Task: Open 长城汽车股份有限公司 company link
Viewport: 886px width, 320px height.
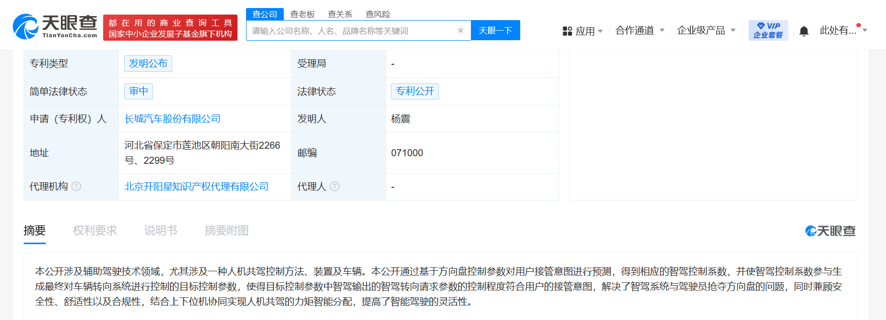Action: [173, 119]
